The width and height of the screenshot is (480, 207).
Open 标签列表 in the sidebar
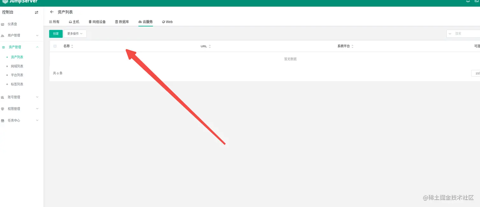(x=17, y=84)
